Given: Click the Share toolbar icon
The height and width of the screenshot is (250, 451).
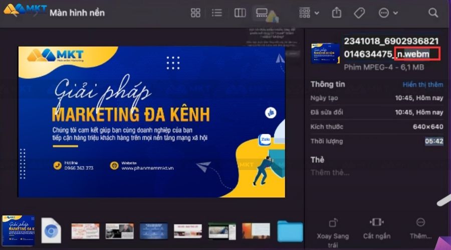Looking at the screenshot, I should [337, 12].
